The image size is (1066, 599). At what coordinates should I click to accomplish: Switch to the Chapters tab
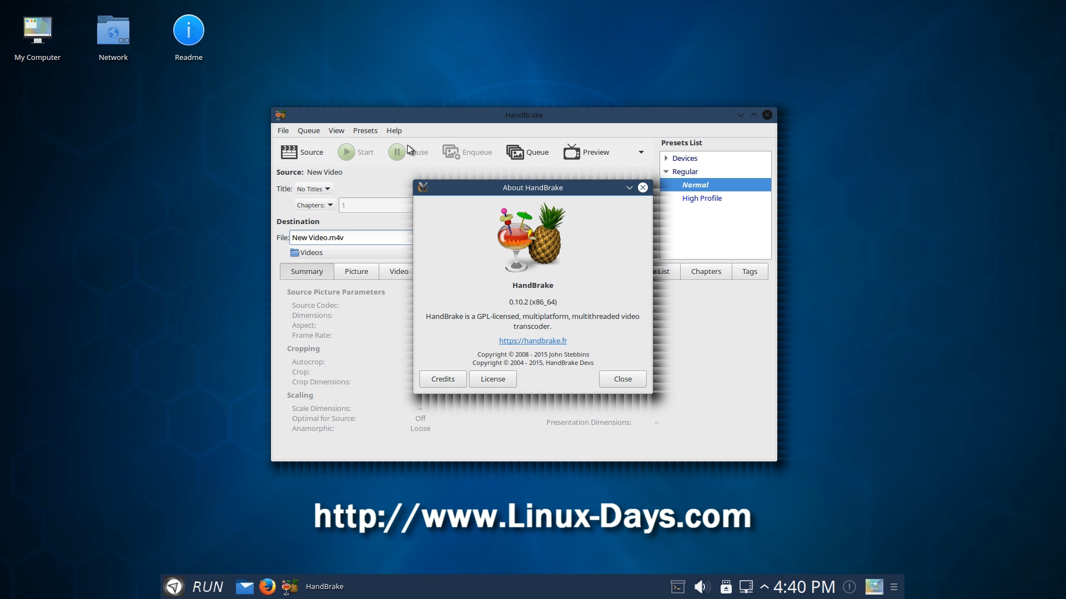click(706, 271)
